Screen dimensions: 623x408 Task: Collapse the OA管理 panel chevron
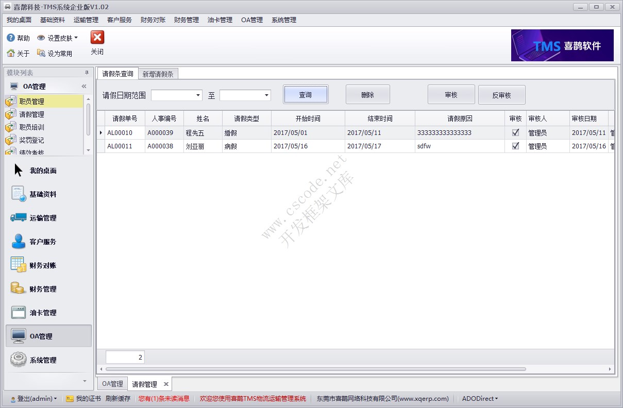coord(84,86)
